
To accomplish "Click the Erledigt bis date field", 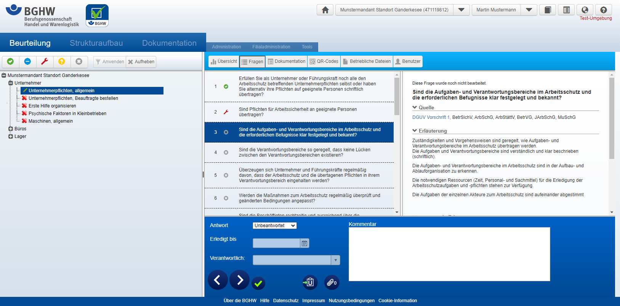I will [276, 243].
